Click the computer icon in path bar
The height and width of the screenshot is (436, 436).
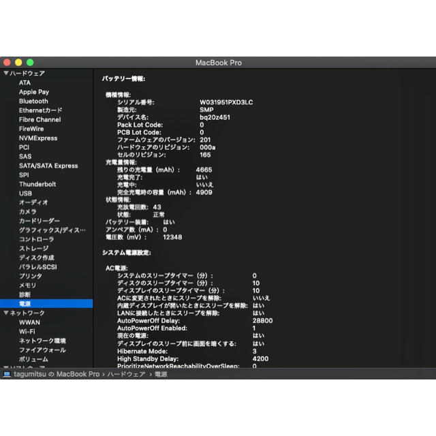pyautogui.click(x=7, y=374)
